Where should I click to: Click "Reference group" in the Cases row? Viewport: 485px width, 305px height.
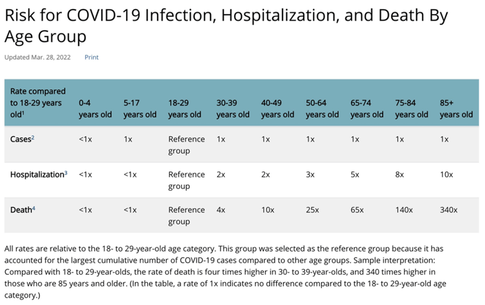coord(187,144)
